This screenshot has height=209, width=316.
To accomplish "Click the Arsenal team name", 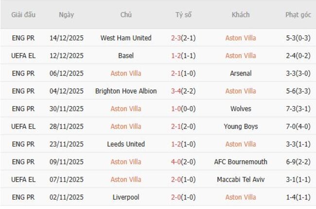I will (x=241, y=74).
